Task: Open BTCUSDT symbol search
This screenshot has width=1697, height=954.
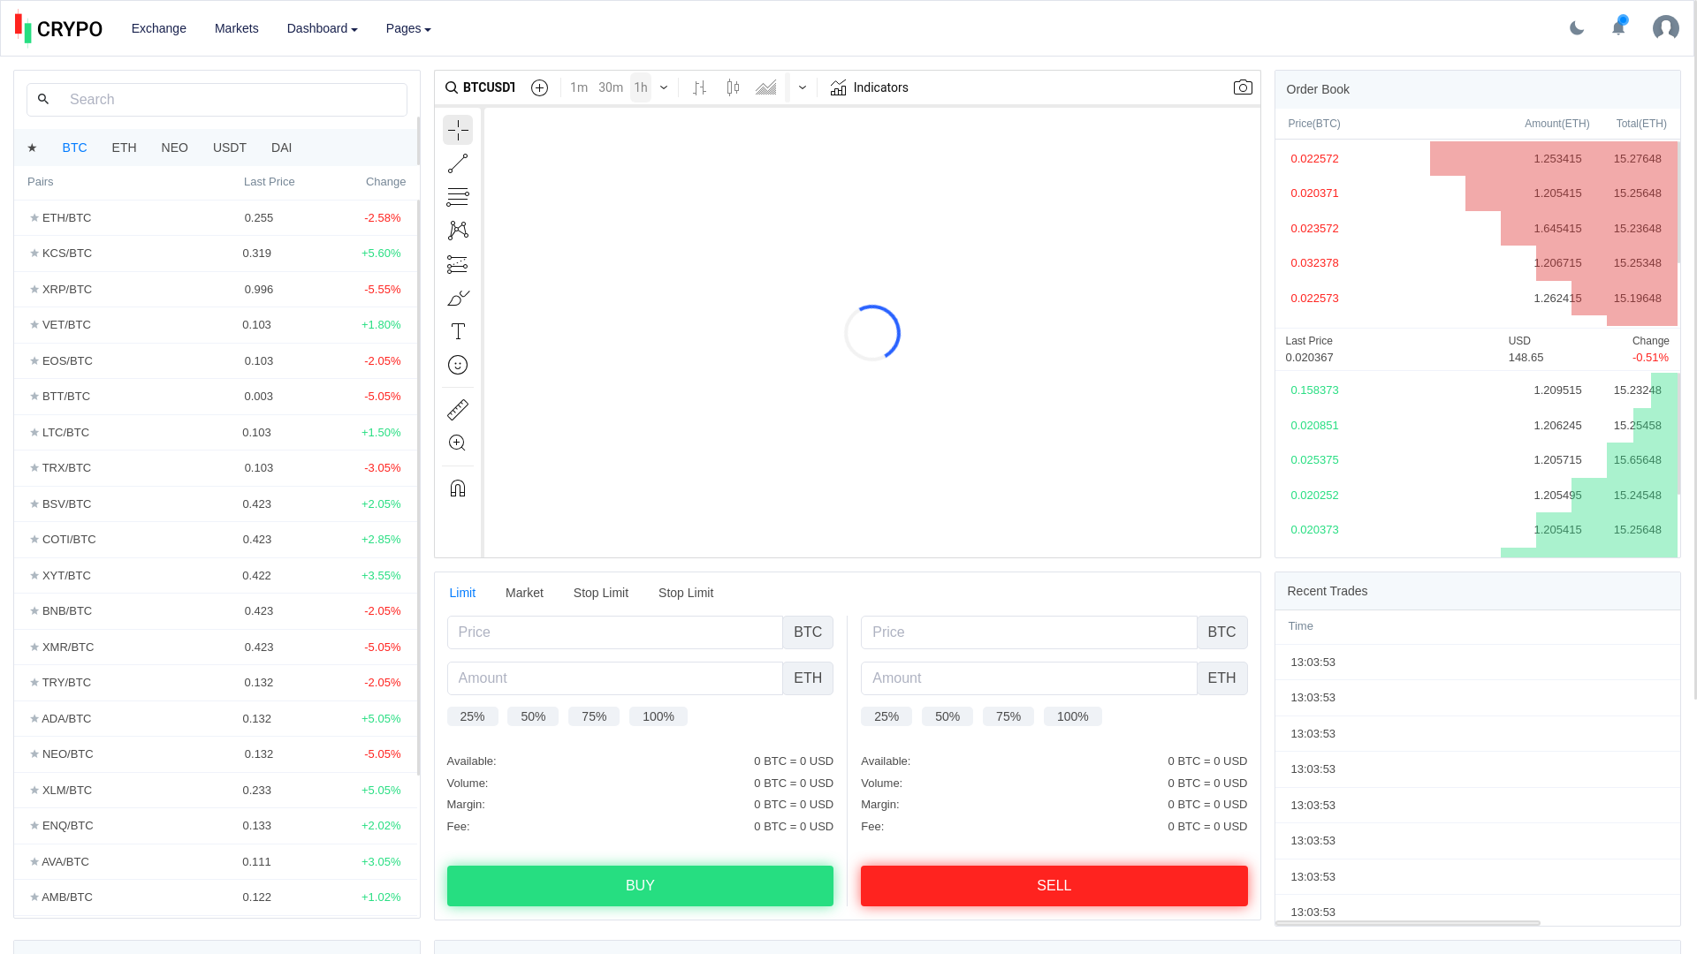Action: pos(480,87)
